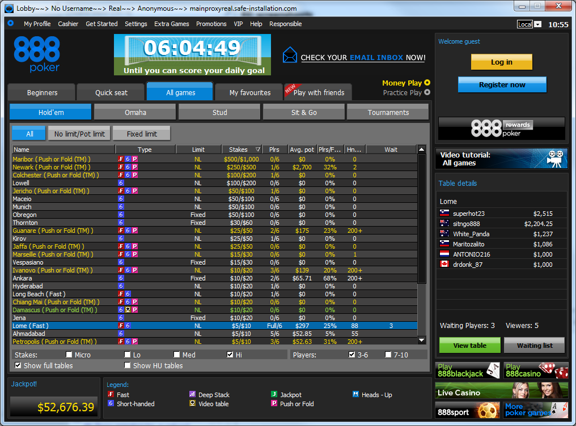The image size is (576, 426).
Task: Open the Promotions menu
Action: 211,24
